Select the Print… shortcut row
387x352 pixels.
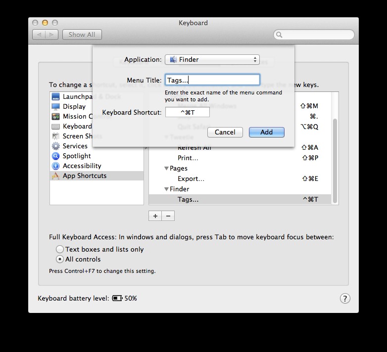240,158
